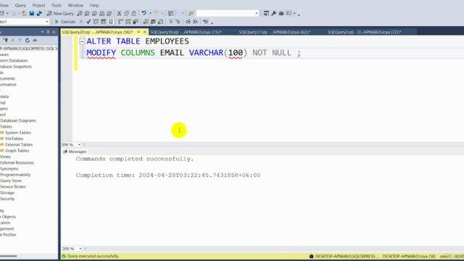The image size is (464, 261).
Task: Start an XMLA query
Action: 101,13
